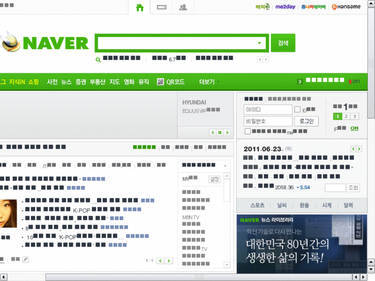Screen dimensions: 375x281
Task: Click the HYUNDAI EQUUS VIP ad text
Action: [x=201, y=106]
